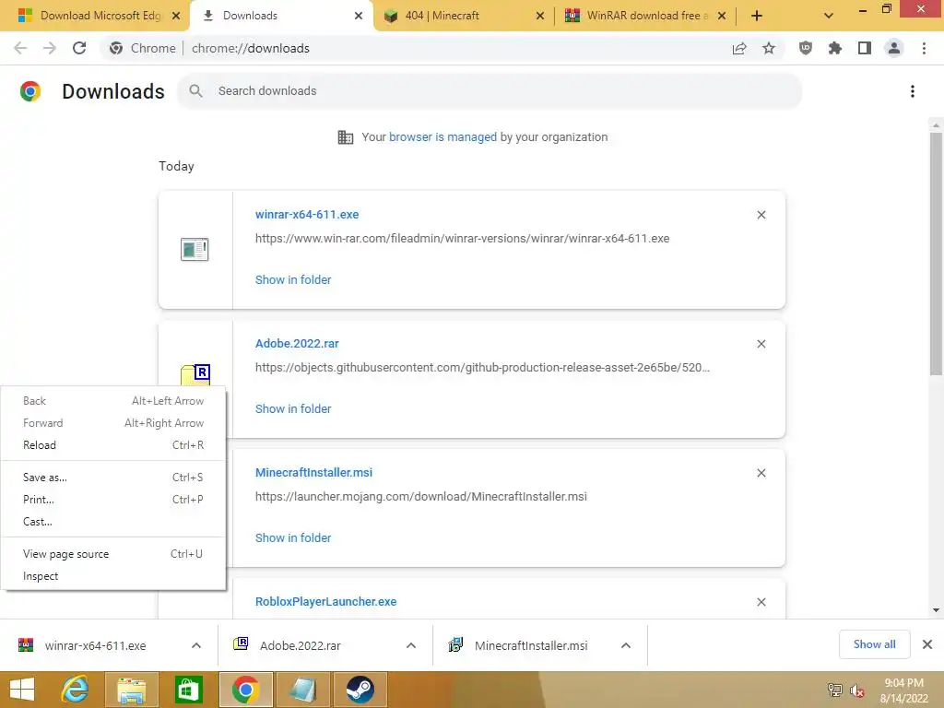Open Chrome's three-dot main menu

click(924, 48)
